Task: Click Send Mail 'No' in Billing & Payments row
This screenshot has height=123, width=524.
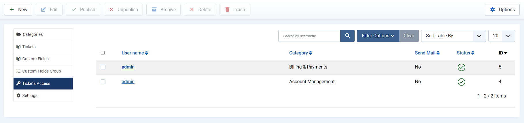Action: pyautogui.click(x=418, y=67)
